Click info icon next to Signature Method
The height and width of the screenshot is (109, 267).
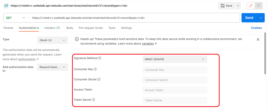click(100, 58)
